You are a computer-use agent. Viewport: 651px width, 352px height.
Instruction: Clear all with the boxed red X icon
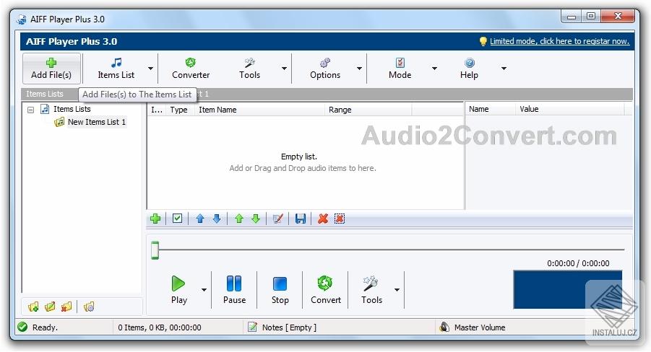340,219
